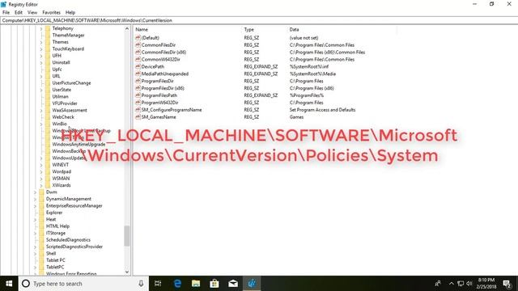Viewport: 518px width, 291px height.
Task: Click the Registry Editor taskbar icon
Action: [x=252, y=284]
